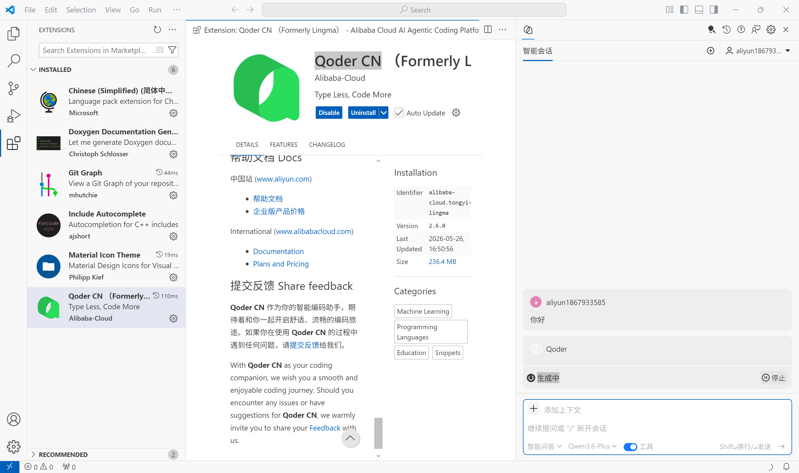Open Qoder help question-mark icon
The image size is (799, 473).
pyautogui.click(x=741, y=30)
